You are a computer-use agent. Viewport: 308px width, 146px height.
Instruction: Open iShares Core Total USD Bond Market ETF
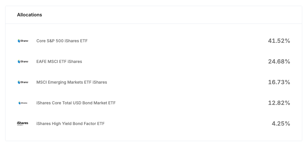[76, 103]
